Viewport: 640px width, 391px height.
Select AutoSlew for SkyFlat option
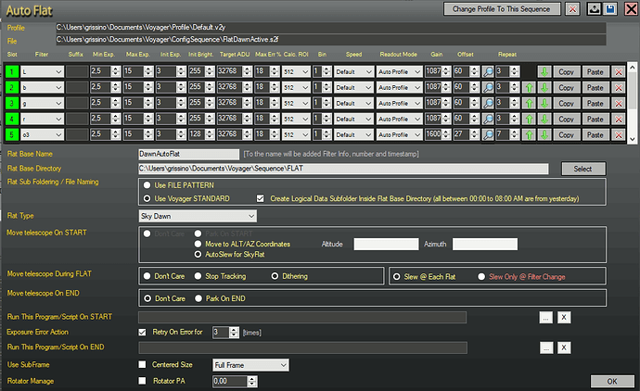coord(198,254)
